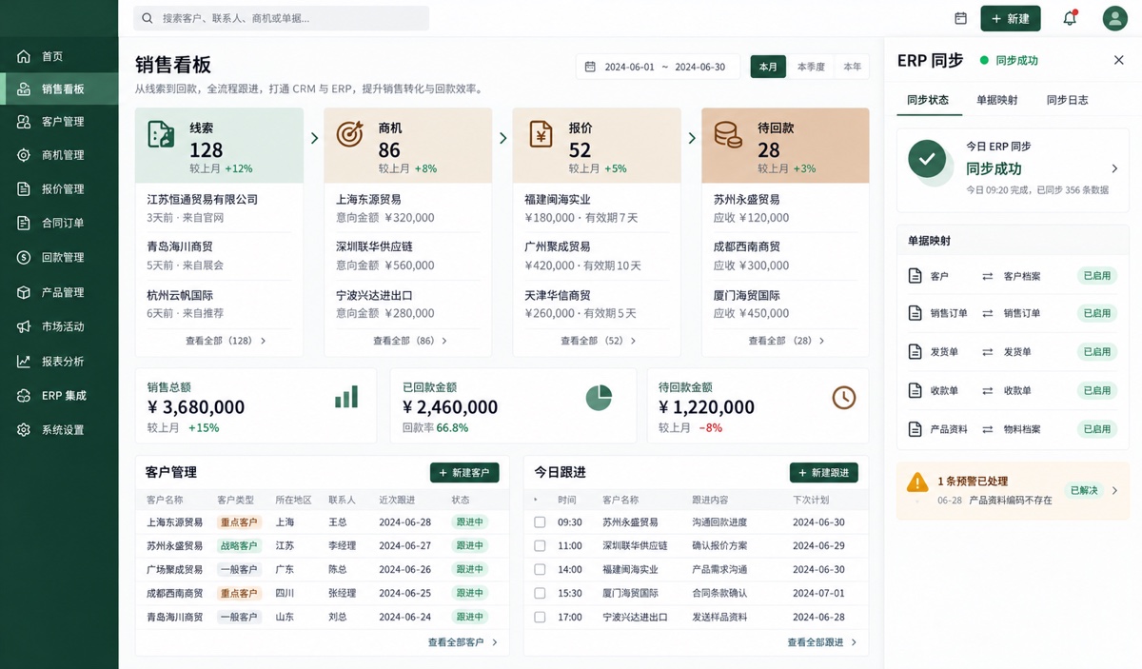Open 查看全部客户 list
1142x669 pixels.
click(463, 642)
